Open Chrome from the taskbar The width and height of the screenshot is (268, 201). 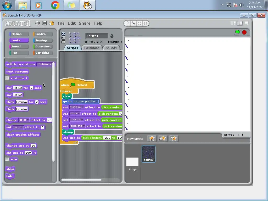pyautogui.click(x=55, y=5)
